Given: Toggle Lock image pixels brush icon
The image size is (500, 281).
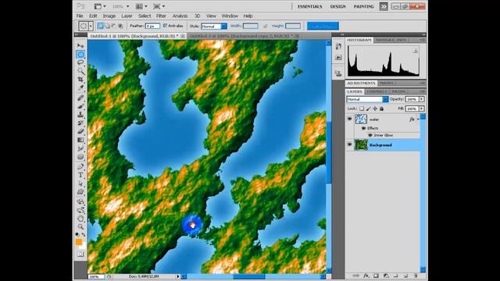Looking at the screenshot, I should pyautogui.click(x=368, y=108).
